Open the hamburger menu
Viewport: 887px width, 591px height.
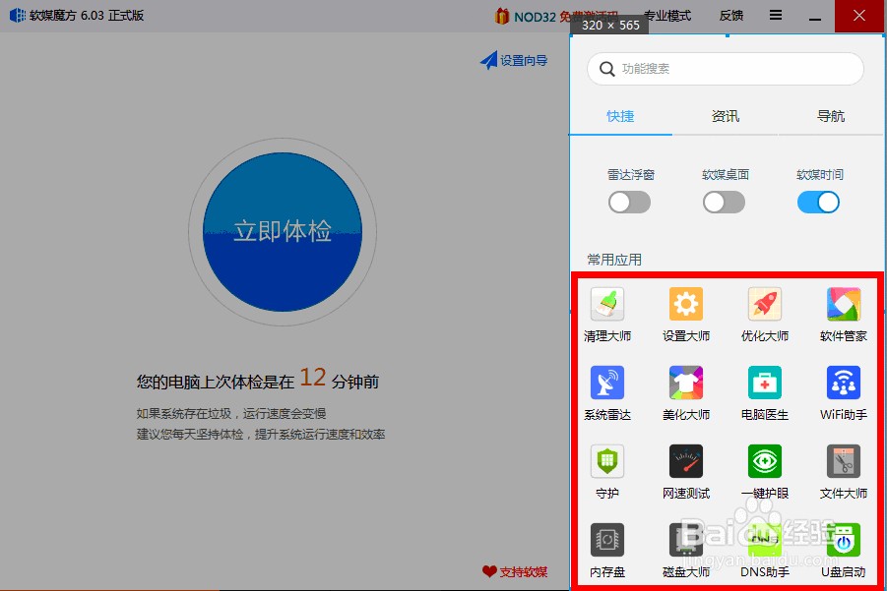(x=775, y=15)
